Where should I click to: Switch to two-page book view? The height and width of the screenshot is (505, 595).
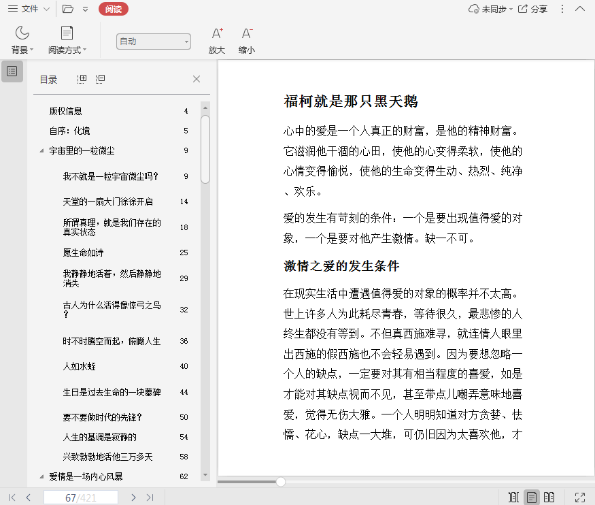(x=549, y=498)
